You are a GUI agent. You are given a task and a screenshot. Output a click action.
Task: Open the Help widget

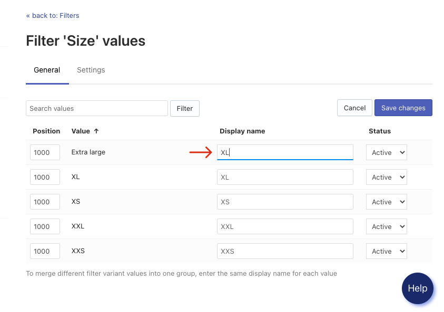point(417,288)
